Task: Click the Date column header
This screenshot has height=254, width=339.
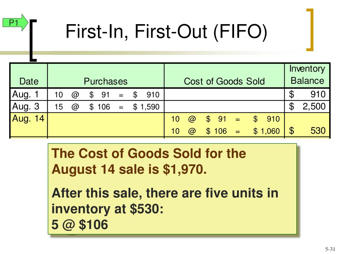Action: 29,81
